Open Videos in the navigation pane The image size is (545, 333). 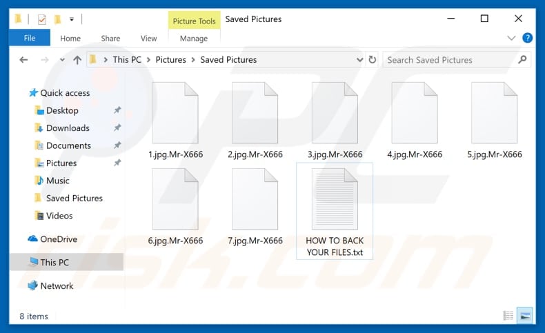(59, 216)
